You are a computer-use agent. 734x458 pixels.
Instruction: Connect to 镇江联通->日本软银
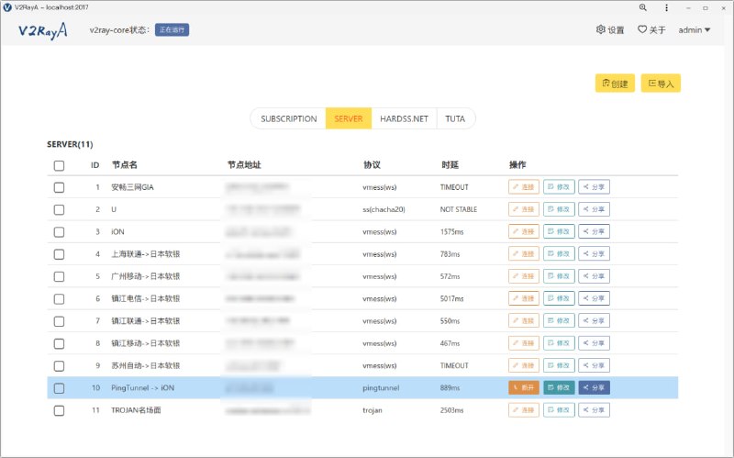tap(524, 321)
